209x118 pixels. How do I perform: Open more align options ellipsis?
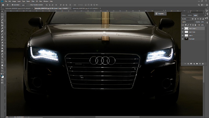pos(75,5)
